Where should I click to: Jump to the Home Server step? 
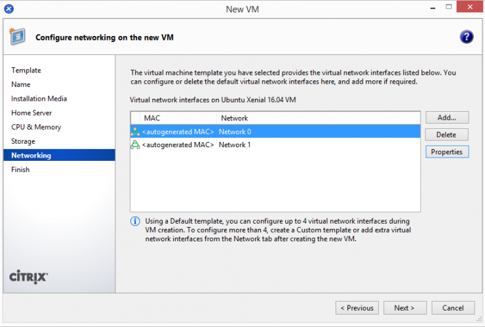[x=31, y=113]
